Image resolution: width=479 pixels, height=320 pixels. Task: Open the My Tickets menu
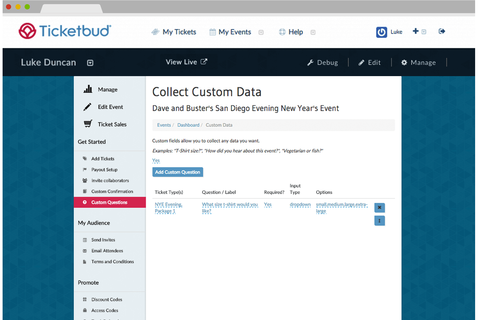(174, 32)
